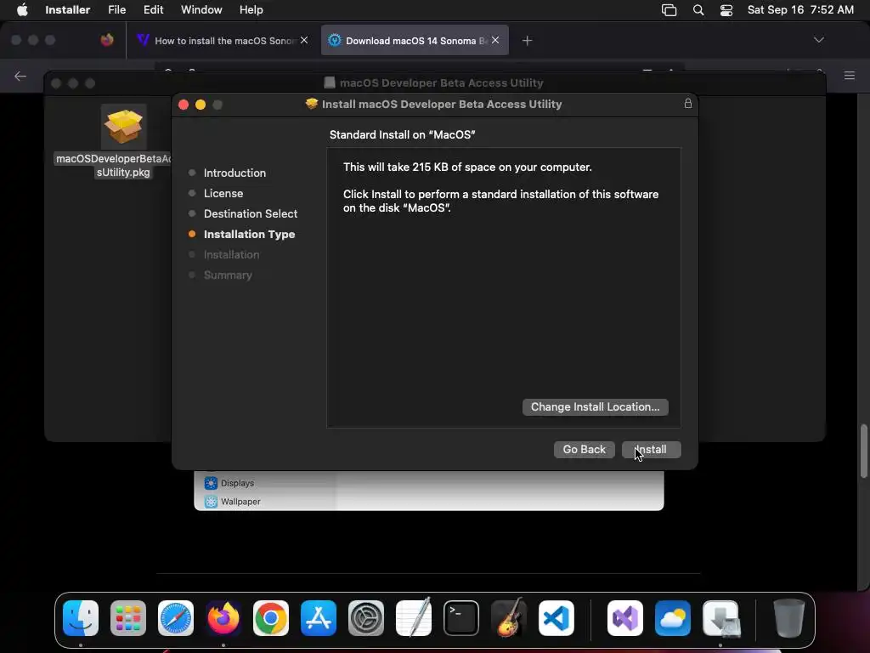The image size is (870, 653).
Task: Select the Introduction installer step
Action: (234, 173)
